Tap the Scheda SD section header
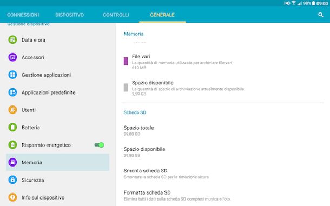Viewport: 330px width, 206px height. [135, 112]
